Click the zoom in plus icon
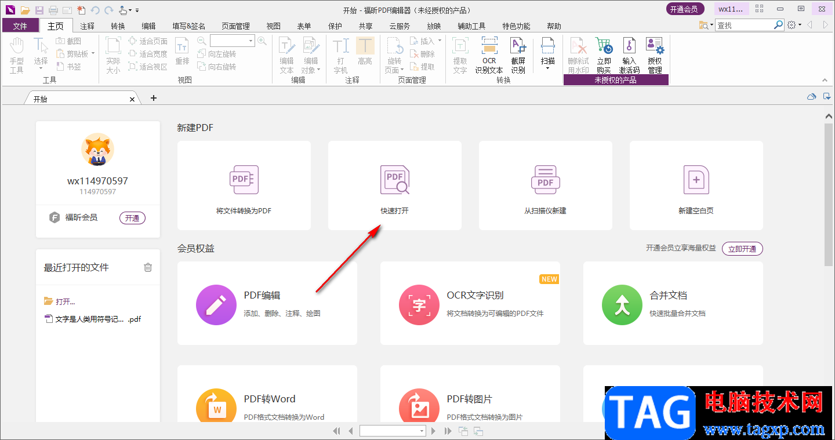 point(262,41)
